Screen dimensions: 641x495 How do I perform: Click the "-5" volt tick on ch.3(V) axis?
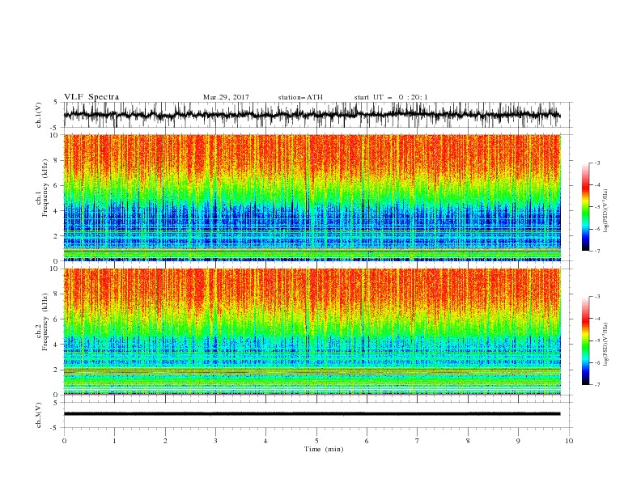click(x=54, y=428)
